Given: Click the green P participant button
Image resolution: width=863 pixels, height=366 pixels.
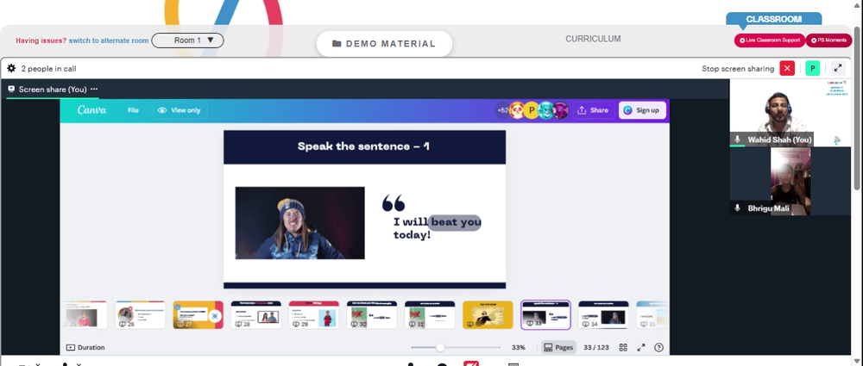Looking at the screenshot, I should pyautogui.click(x=812, y=69).
